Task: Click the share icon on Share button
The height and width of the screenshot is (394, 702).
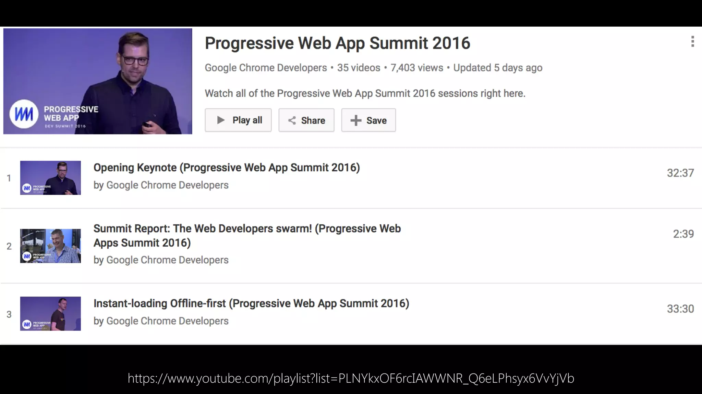Action: click(x=292, y=120)
